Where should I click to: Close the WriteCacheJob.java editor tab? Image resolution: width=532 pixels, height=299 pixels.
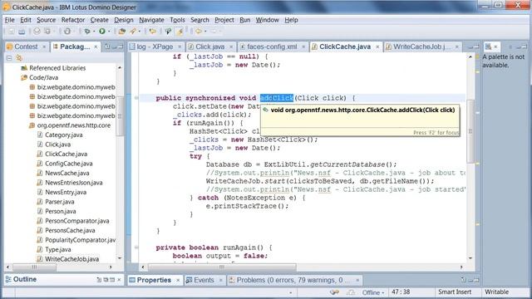coord(457,47)
